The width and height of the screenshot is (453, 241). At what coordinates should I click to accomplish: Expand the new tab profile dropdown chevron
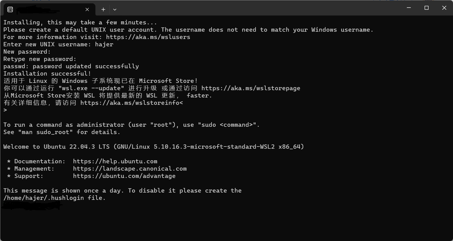tap(115, 9)
